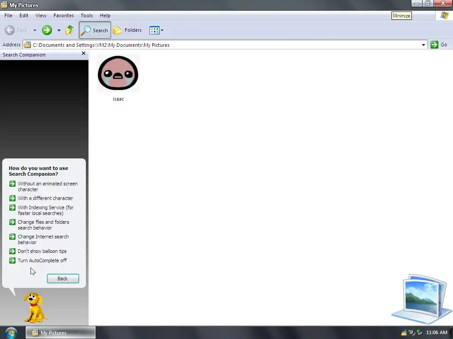Open the Edit menu
Image resolution: width=453 pixels, height=339 pixels.
point(24,15)
